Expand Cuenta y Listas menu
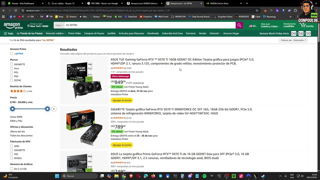The height and width of the screenshot is (180, 320). [270, 25]
